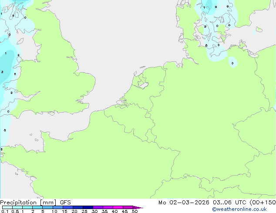The width and height of the screenshot is (276, 213).
Task: Click the 40–45 mm legend swatch
Action: pos(118,207)
